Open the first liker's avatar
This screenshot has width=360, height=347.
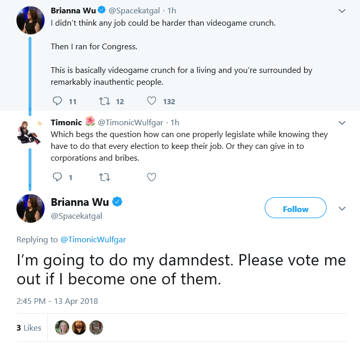pyautogui.click(x=62, y=327)
